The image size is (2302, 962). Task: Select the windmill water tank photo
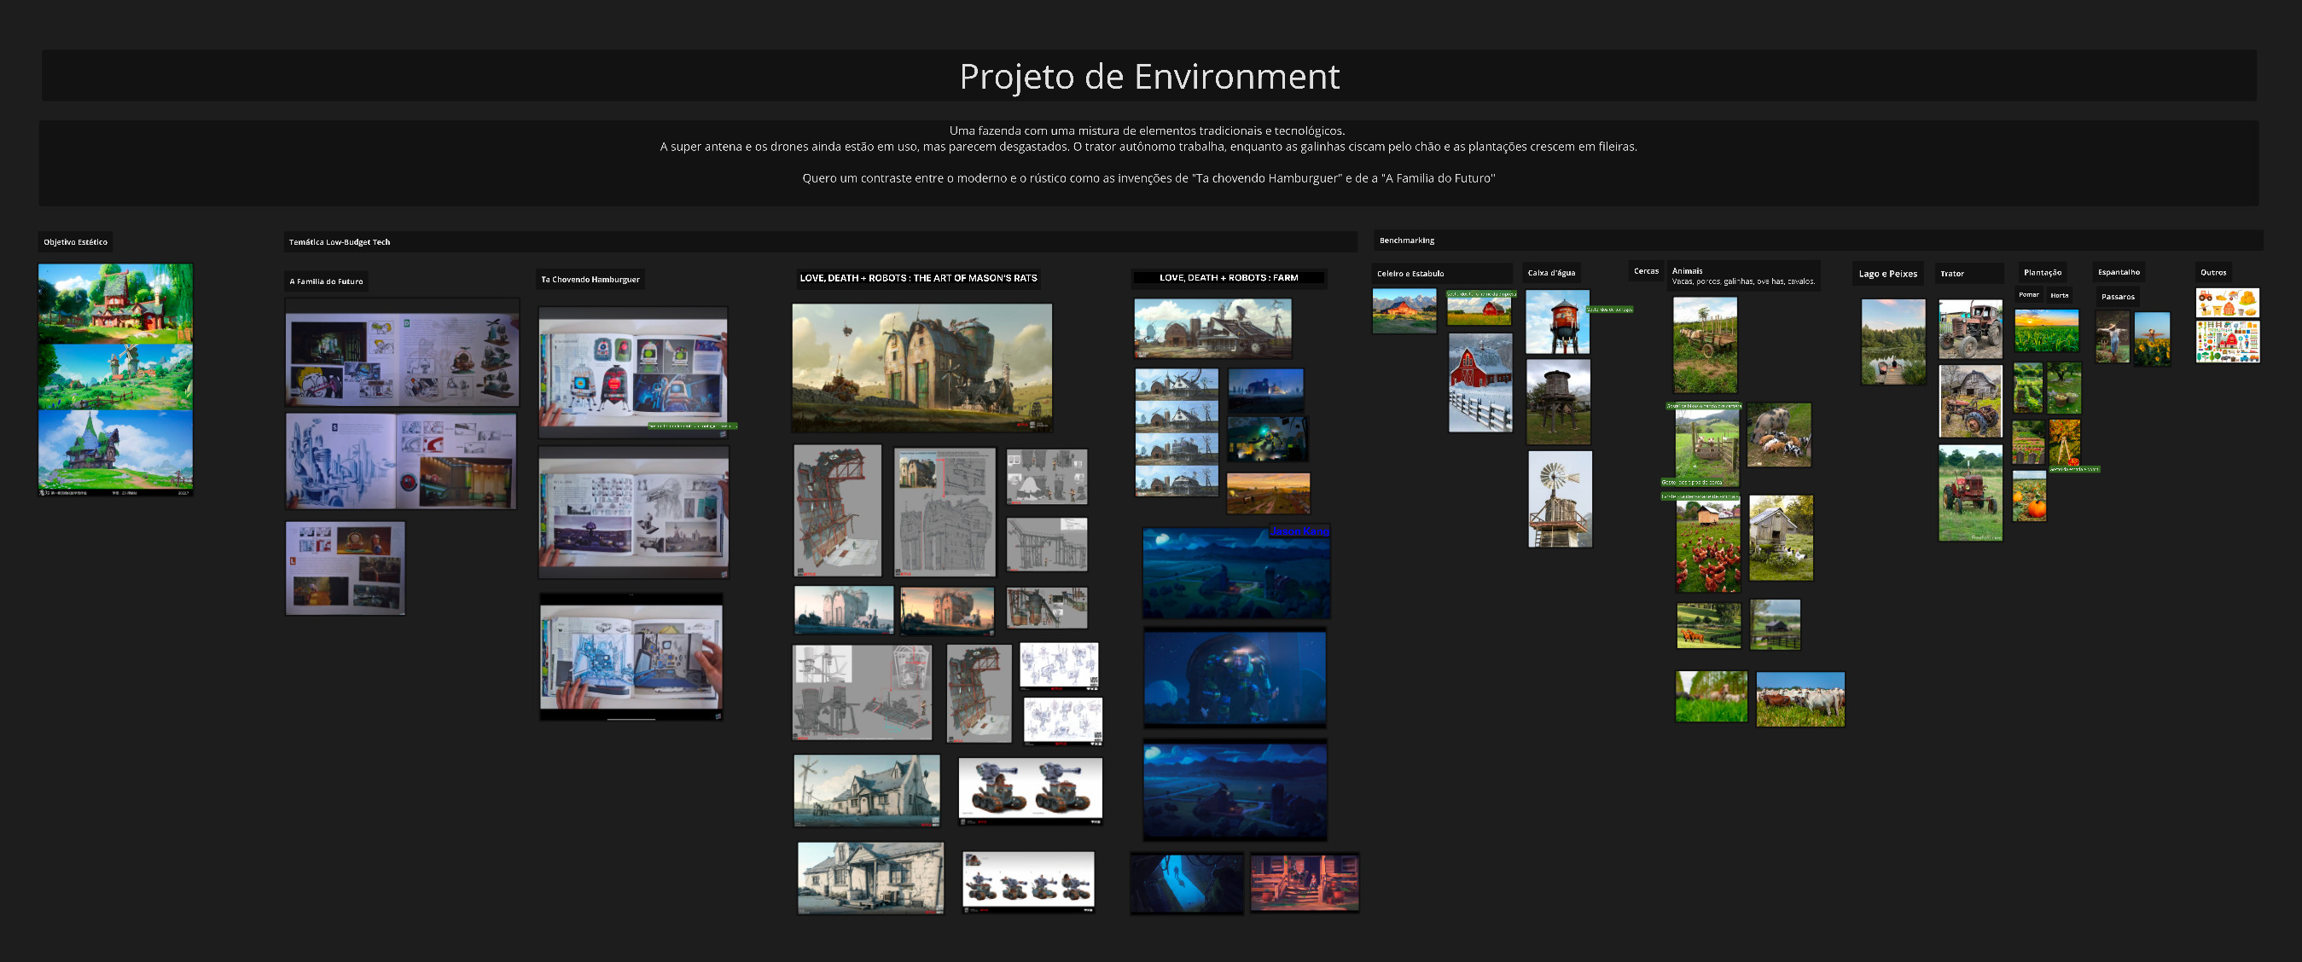[1560, 499]
